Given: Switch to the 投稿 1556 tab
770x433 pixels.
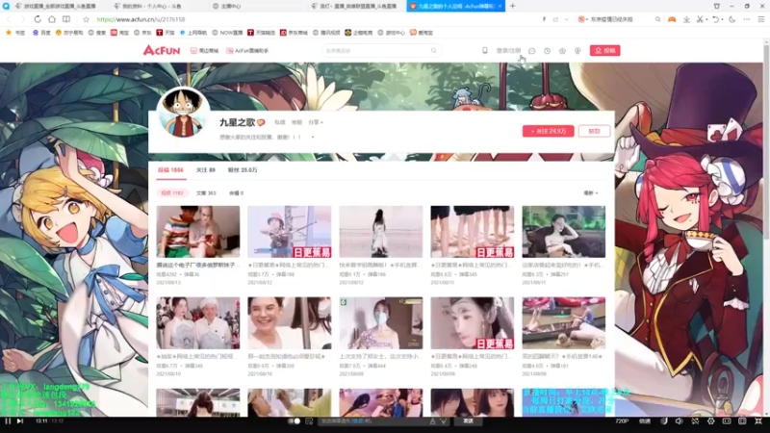Looking at the screenshot, I should [x=170, y=170].
